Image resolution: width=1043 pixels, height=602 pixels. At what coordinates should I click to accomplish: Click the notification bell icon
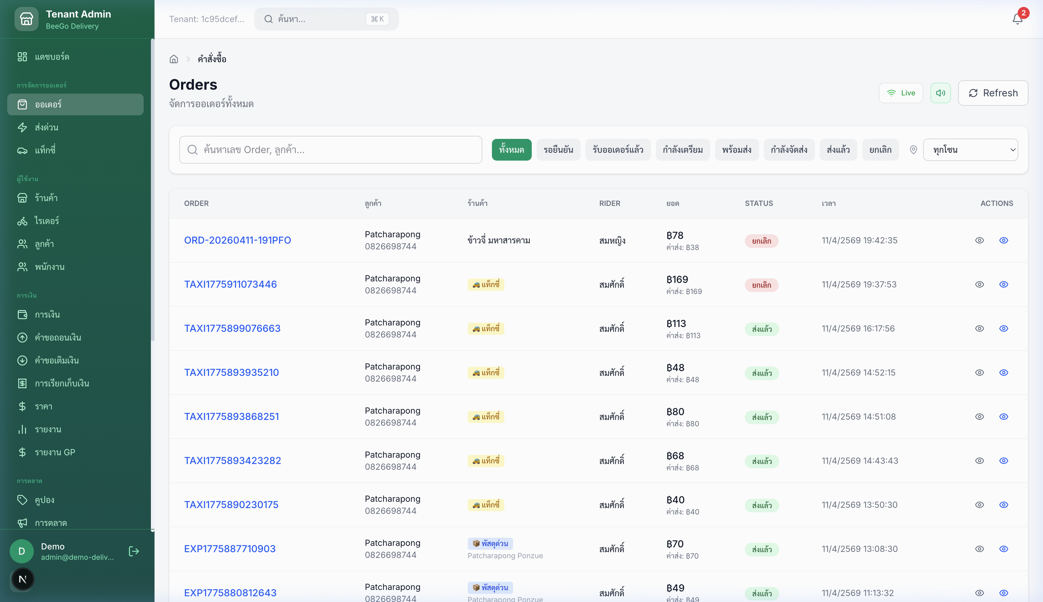[1017, 19]
